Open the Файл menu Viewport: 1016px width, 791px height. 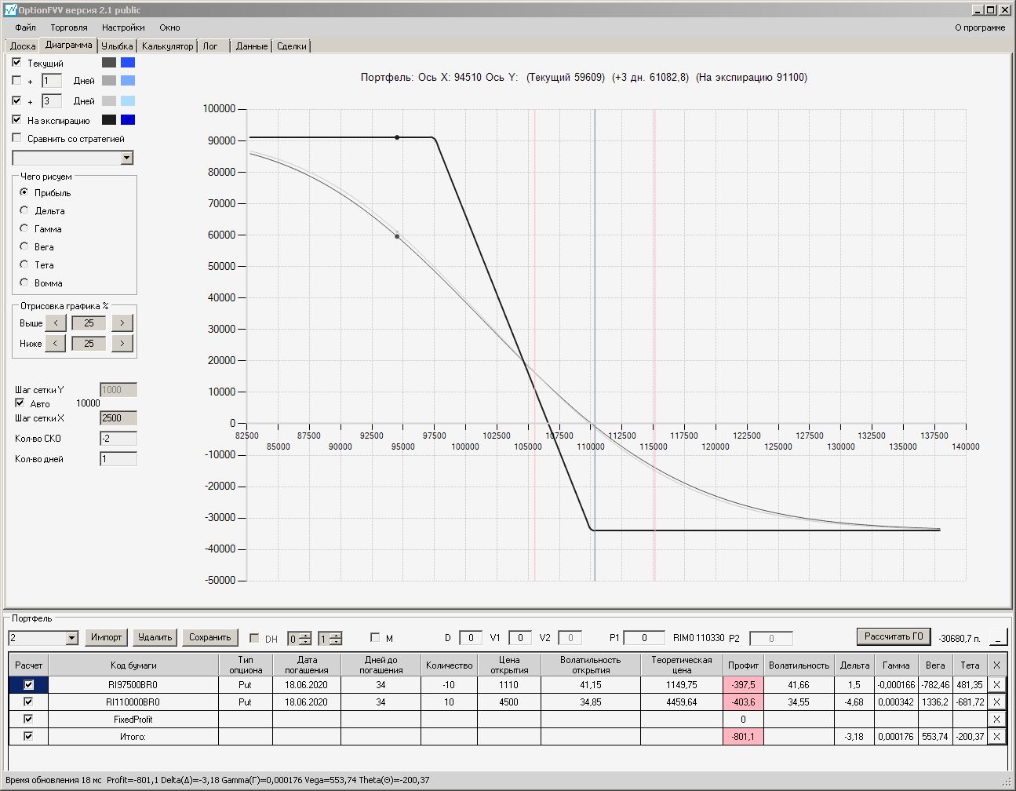tap(25, 27)
